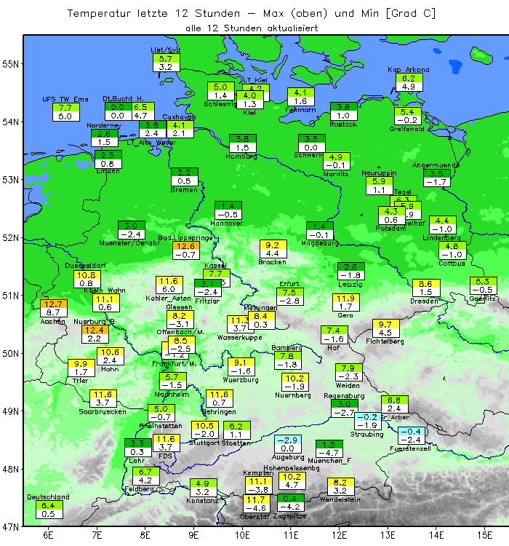Click Augsburg's cyan max value -2.9
This screenshot has width=509, height=546.
pyautogui.click(x=288, y=440)
